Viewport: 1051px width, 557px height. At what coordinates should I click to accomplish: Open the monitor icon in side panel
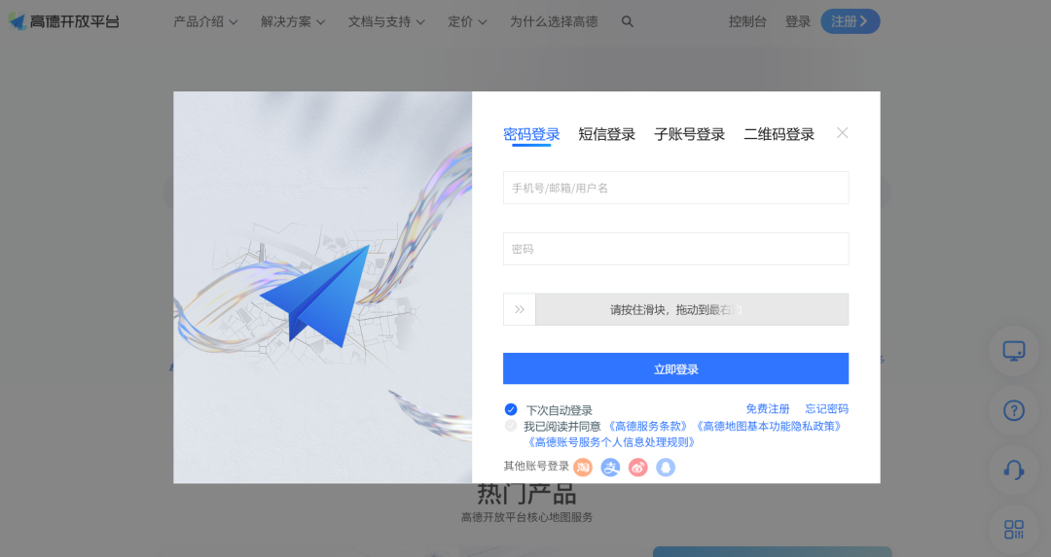point(1013,351)
